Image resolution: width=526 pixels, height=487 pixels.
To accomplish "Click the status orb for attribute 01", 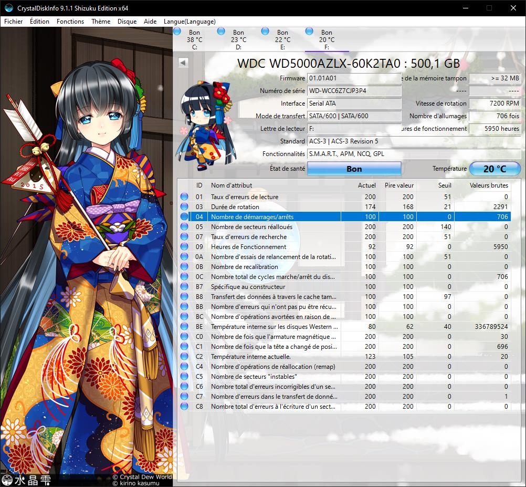I will click(x=184, y=197).
